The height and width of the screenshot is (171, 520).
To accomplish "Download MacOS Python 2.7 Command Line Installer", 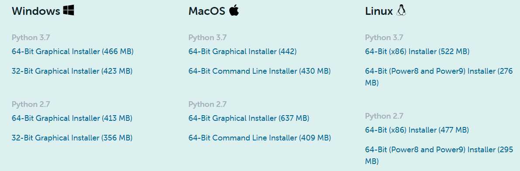I will pyautogui.click(x=260, y=138).
